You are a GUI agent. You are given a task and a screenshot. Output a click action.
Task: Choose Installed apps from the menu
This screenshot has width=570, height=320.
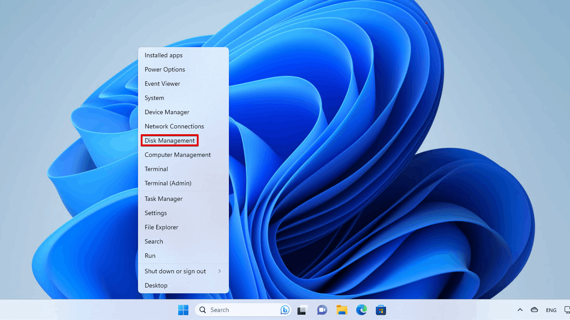pyautogui.click(x=183, y=55)
